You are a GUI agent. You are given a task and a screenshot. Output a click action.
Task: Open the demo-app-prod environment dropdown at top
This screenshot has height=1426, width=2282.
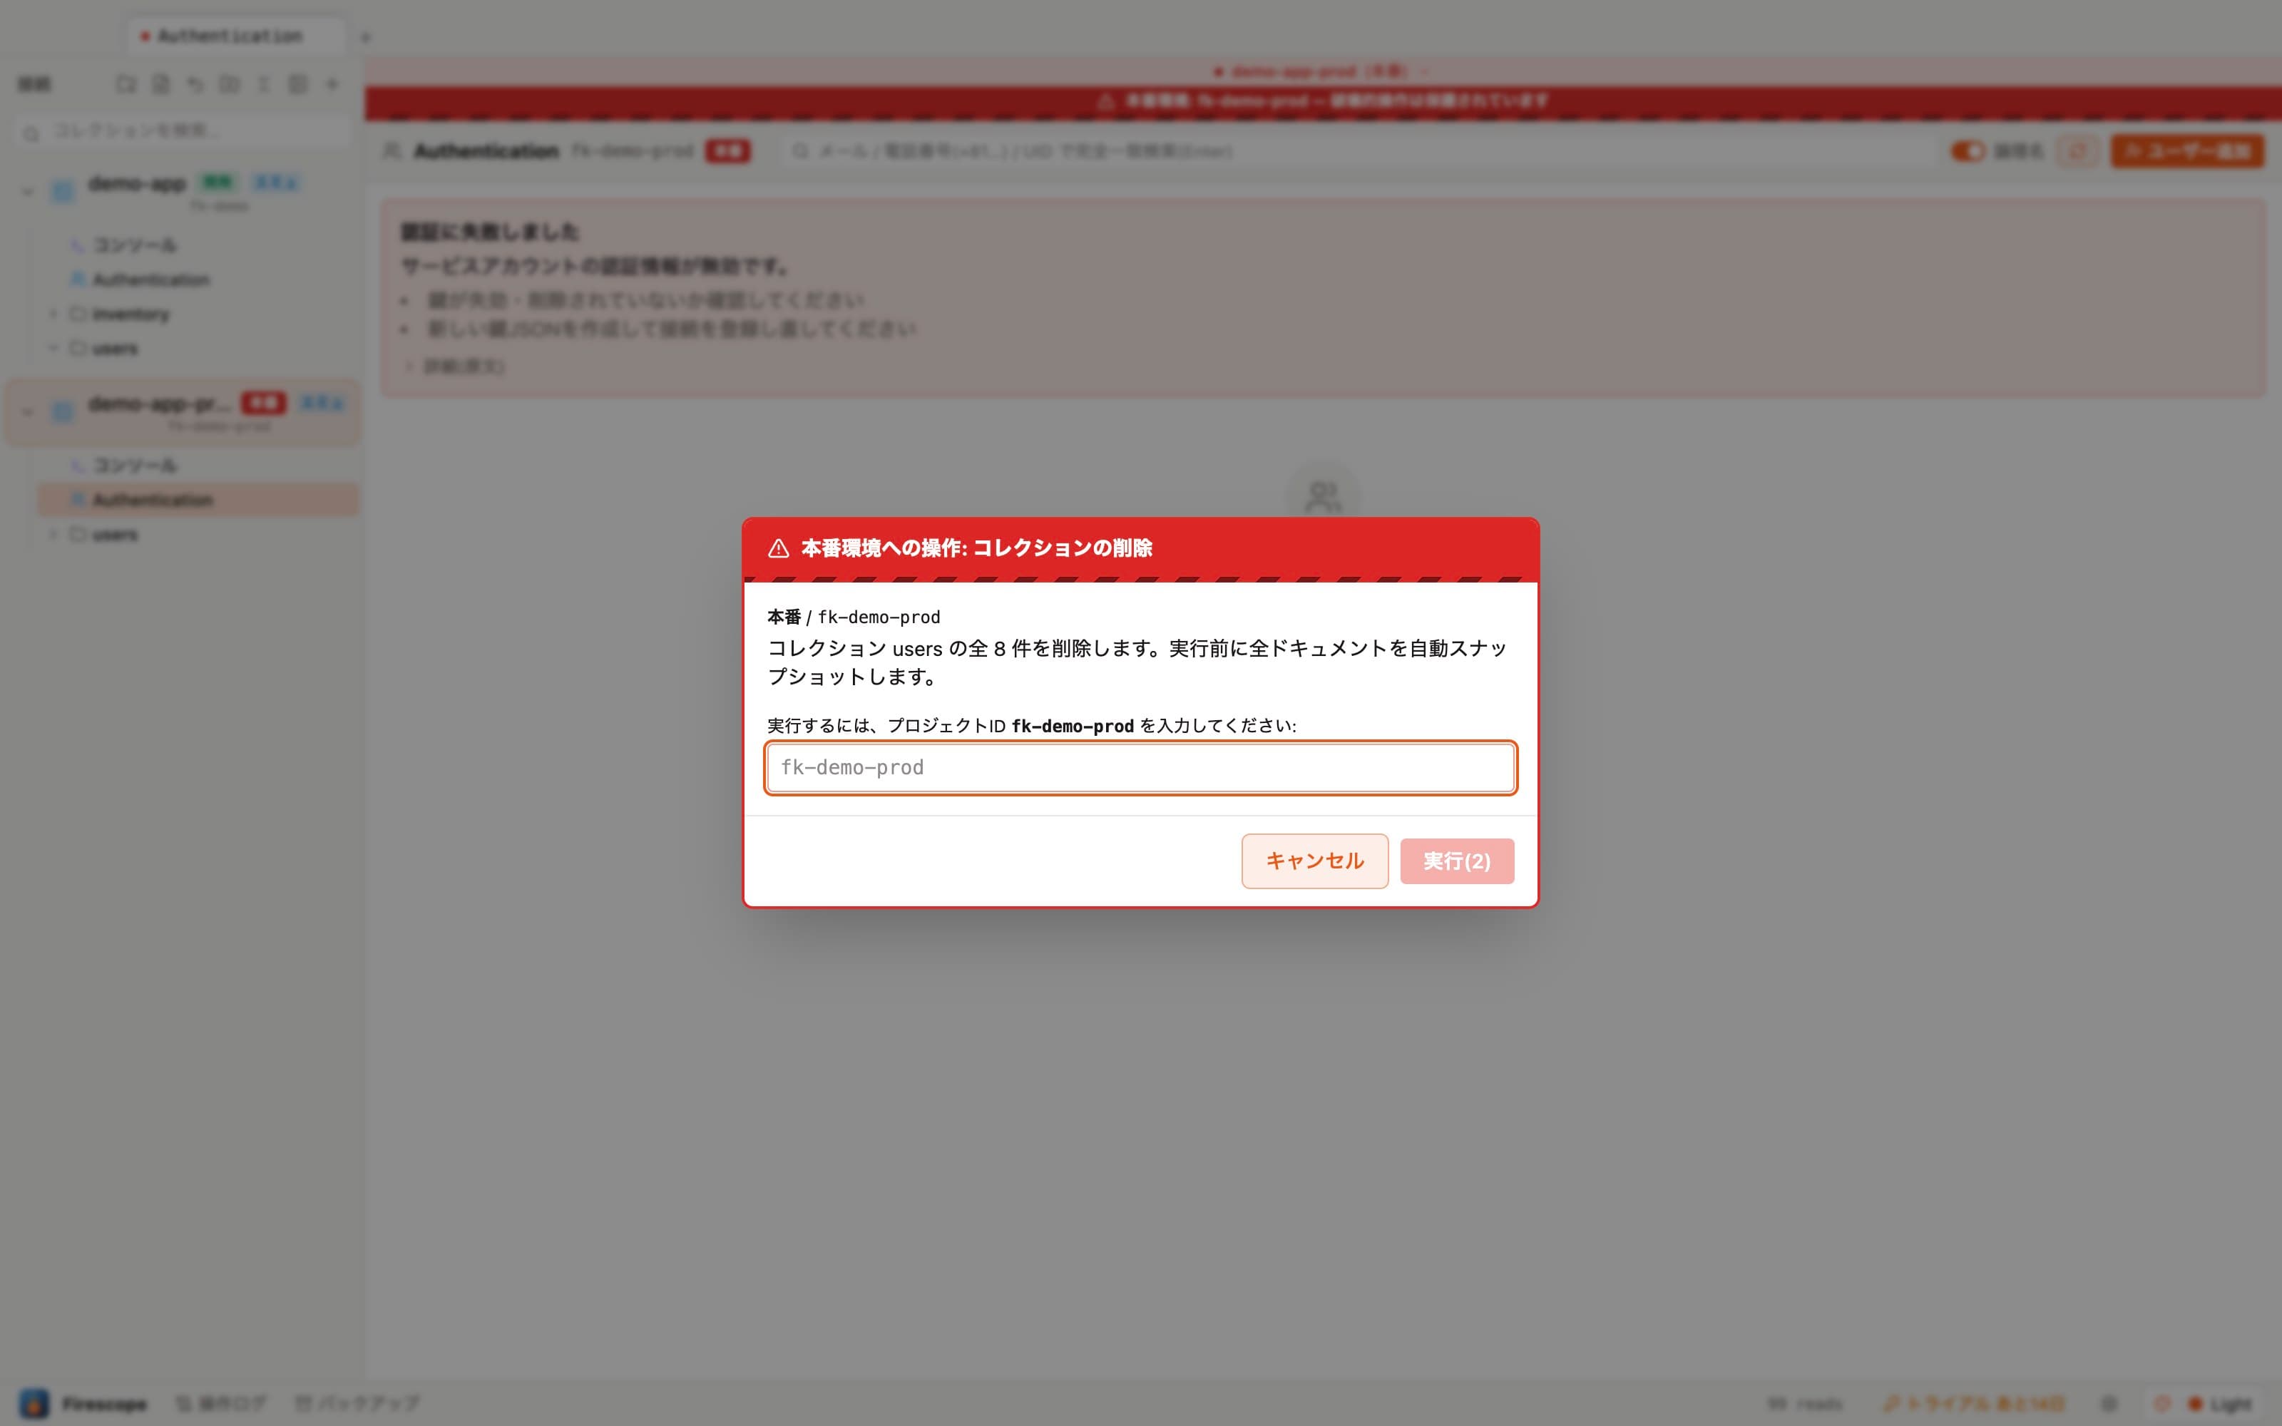pos(1322,72)
